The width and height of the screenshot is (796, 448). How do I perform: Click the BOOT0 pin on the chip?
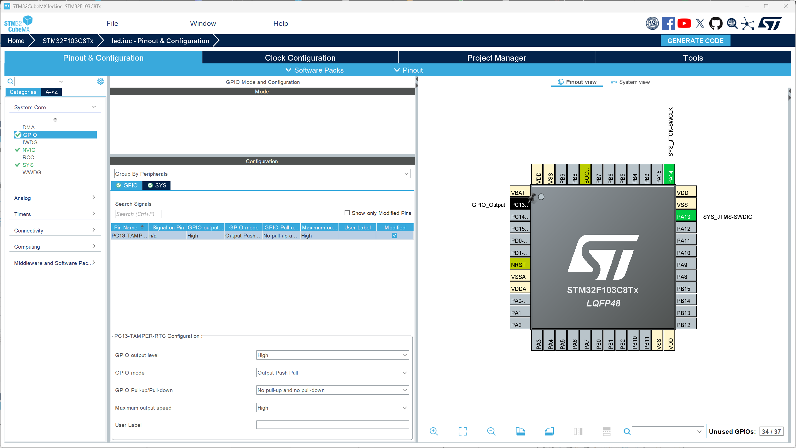[585, 175]
